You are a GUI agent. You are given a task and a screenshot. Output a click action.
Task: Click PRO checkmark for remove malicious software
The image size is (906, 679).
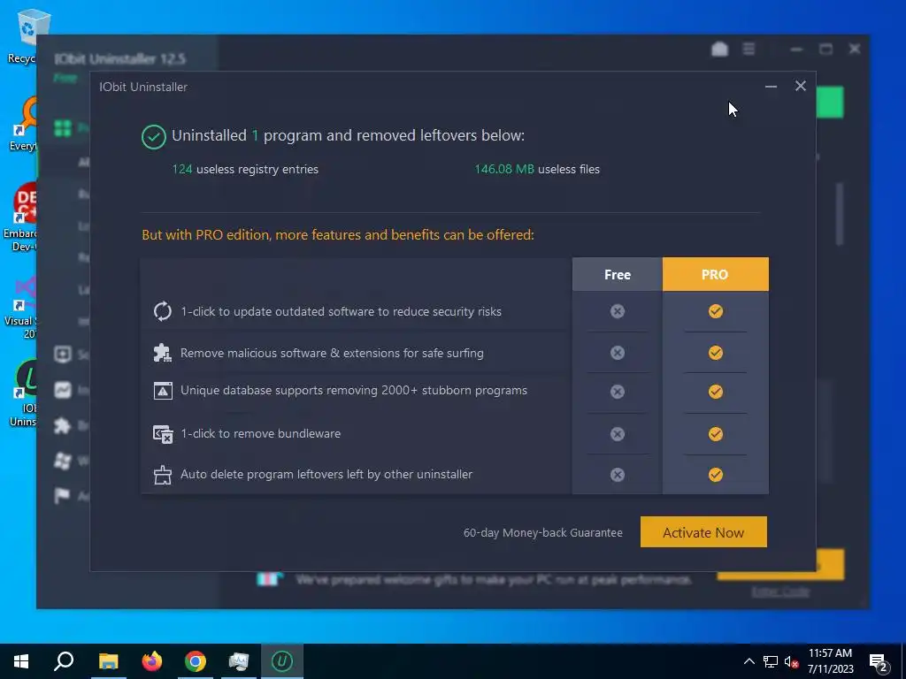[715, 353]
